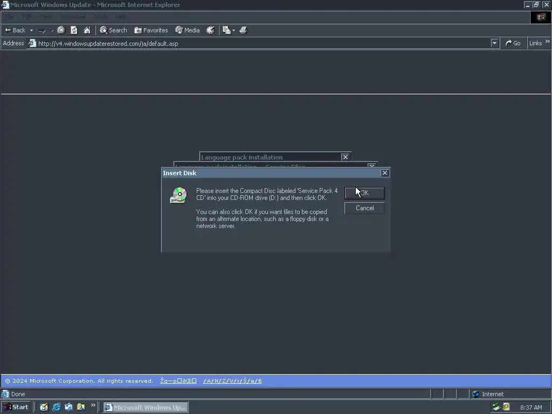Open the Media pane from toolbar

(x=188, y=30)
